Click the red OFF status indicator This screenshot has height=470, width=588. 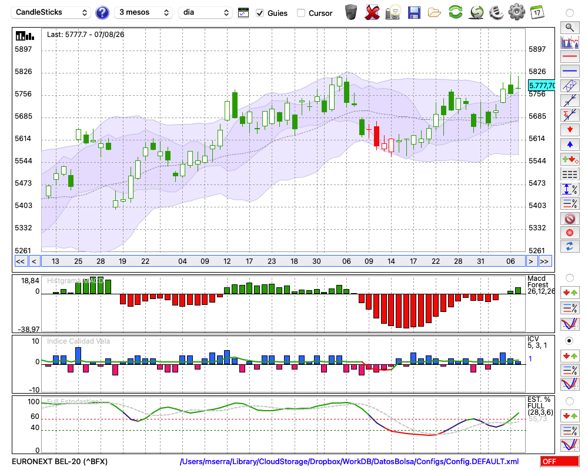click(560, 461)
